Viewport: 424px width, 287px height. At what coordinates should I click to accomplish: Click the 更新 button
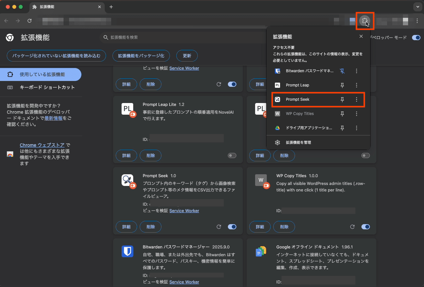click(187, 56)
